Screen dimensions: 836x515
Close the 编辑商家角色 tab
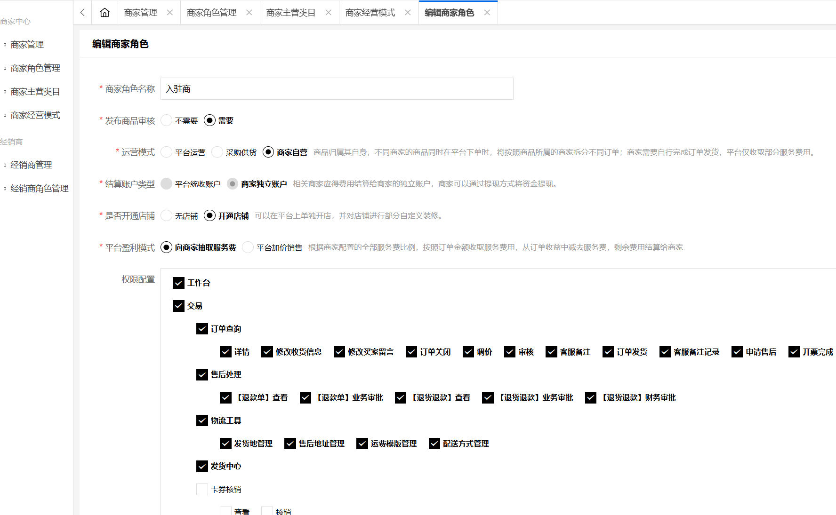click(x=487, y=13)
